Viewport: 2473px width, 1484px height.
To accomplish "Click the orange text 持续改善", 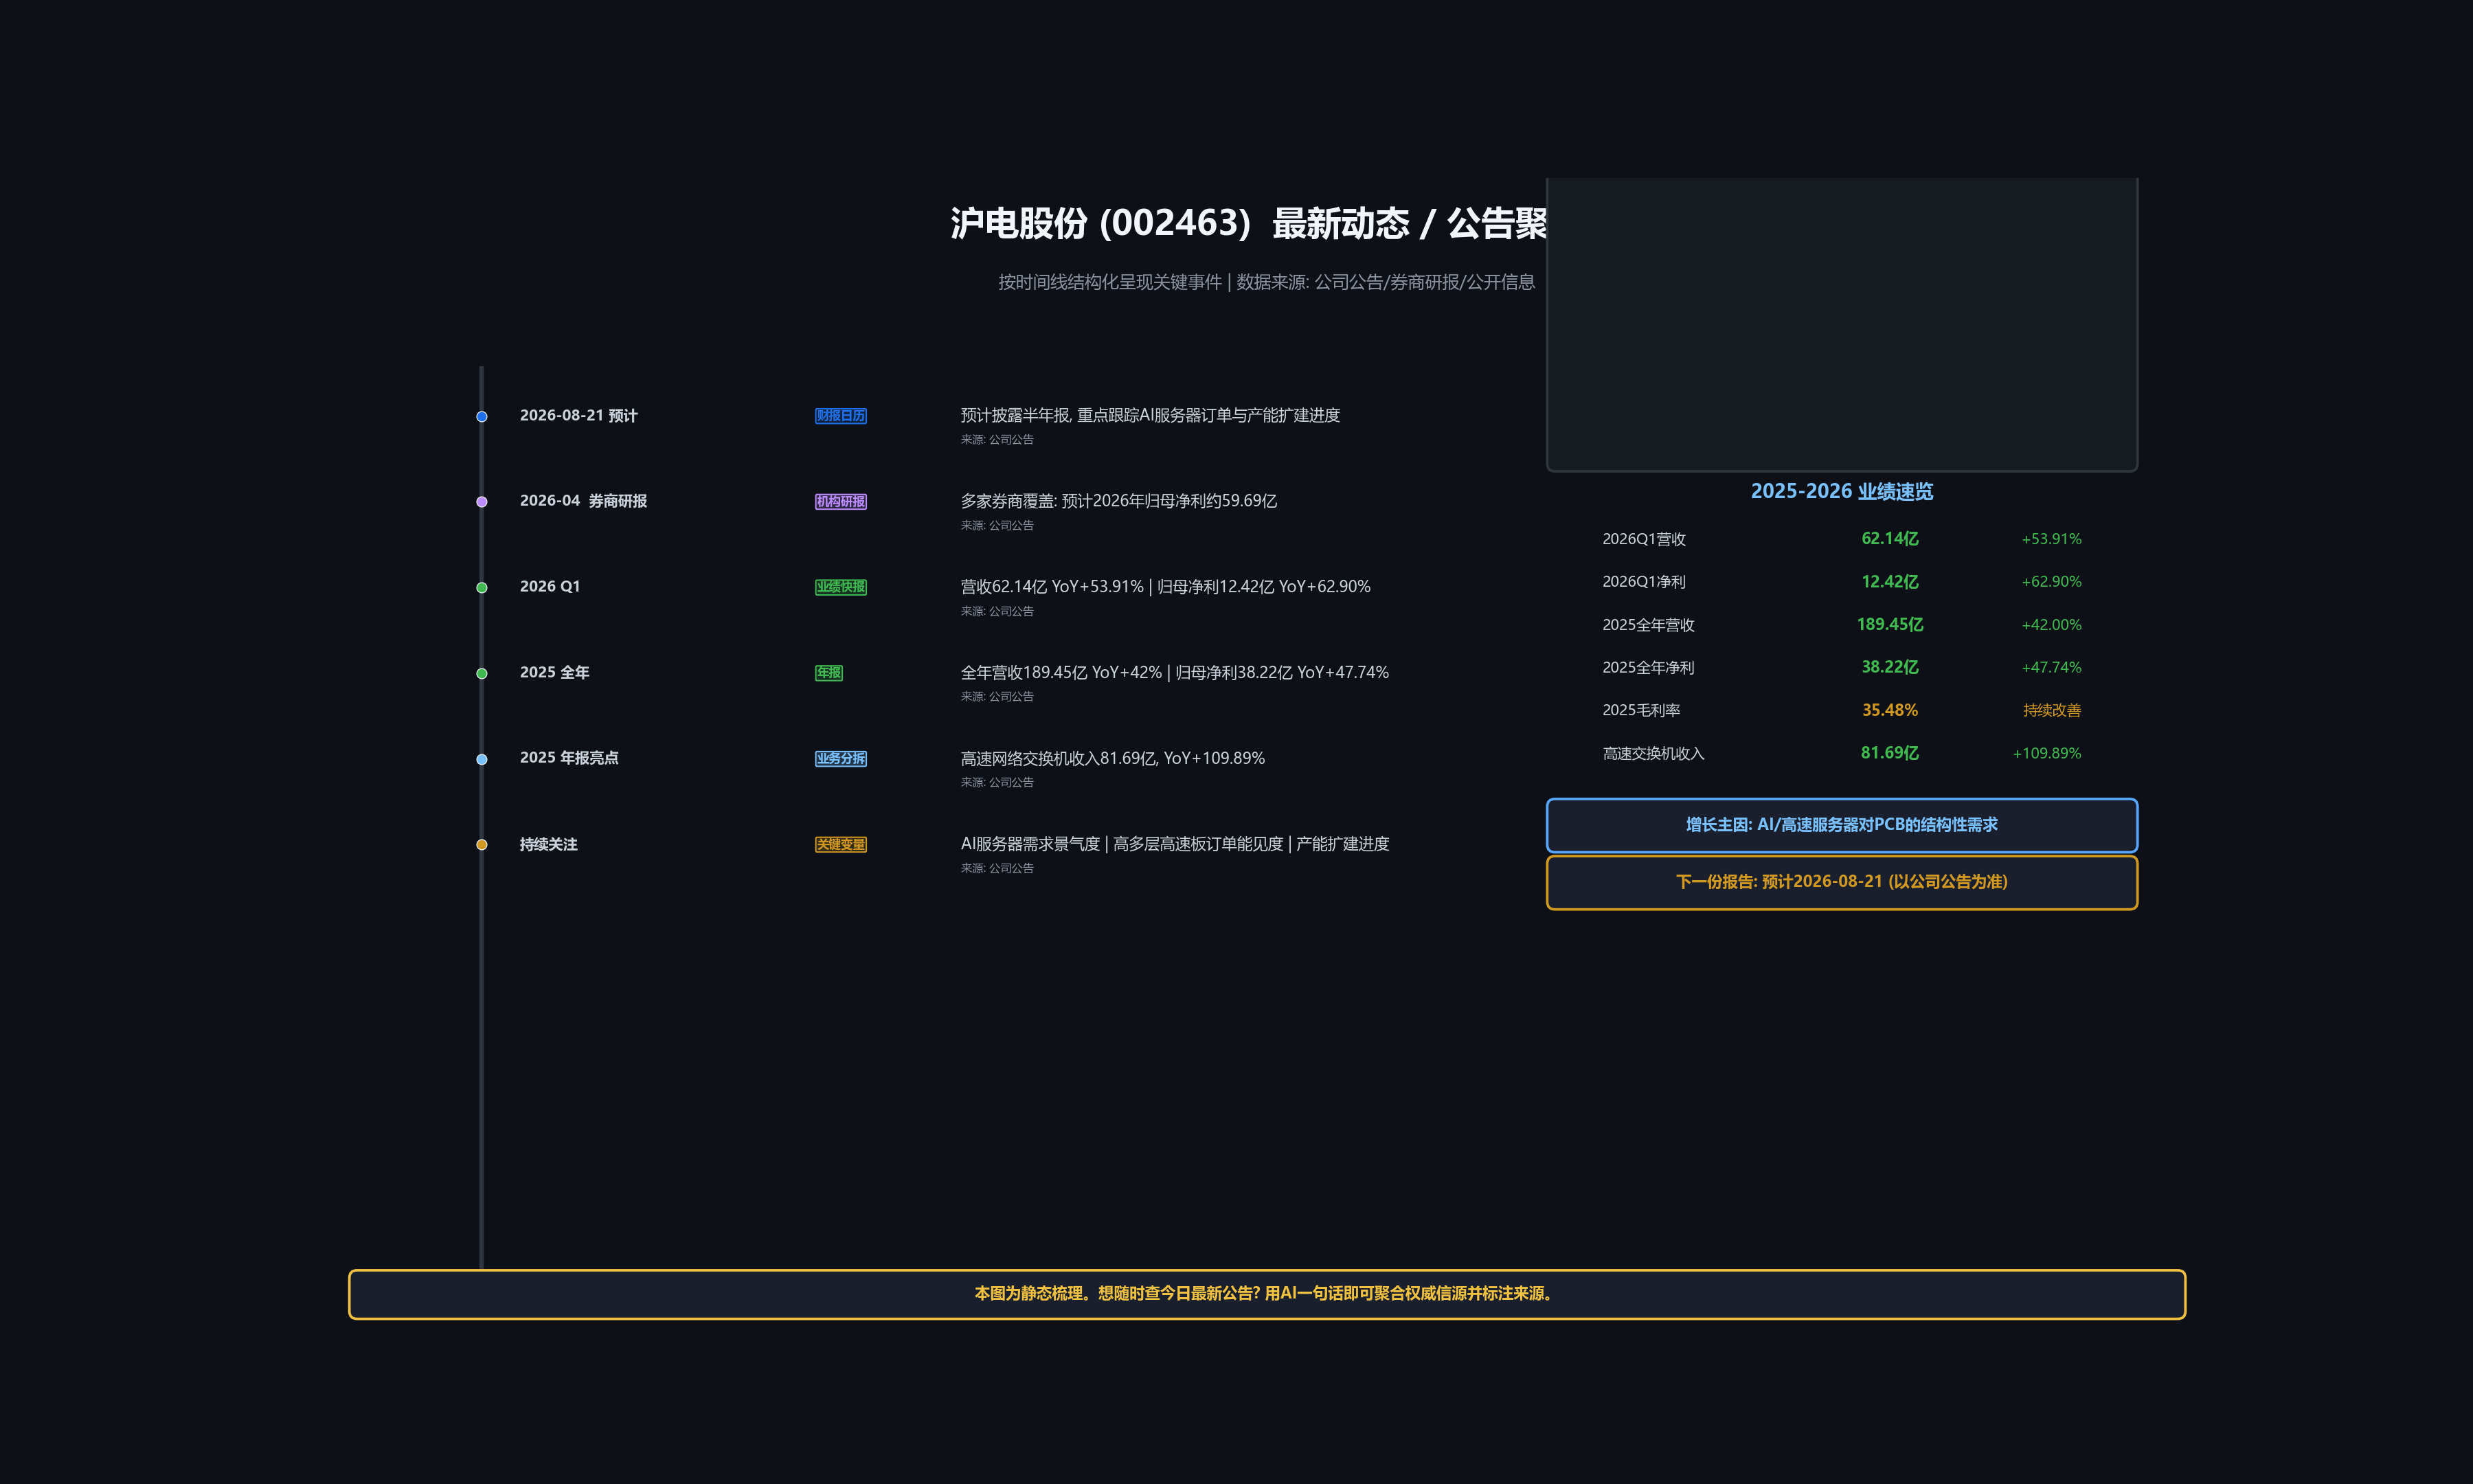I will click(2051, 711).
